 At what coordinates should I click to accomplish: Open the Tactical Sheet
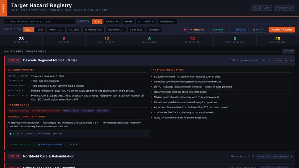click(50, 145)
